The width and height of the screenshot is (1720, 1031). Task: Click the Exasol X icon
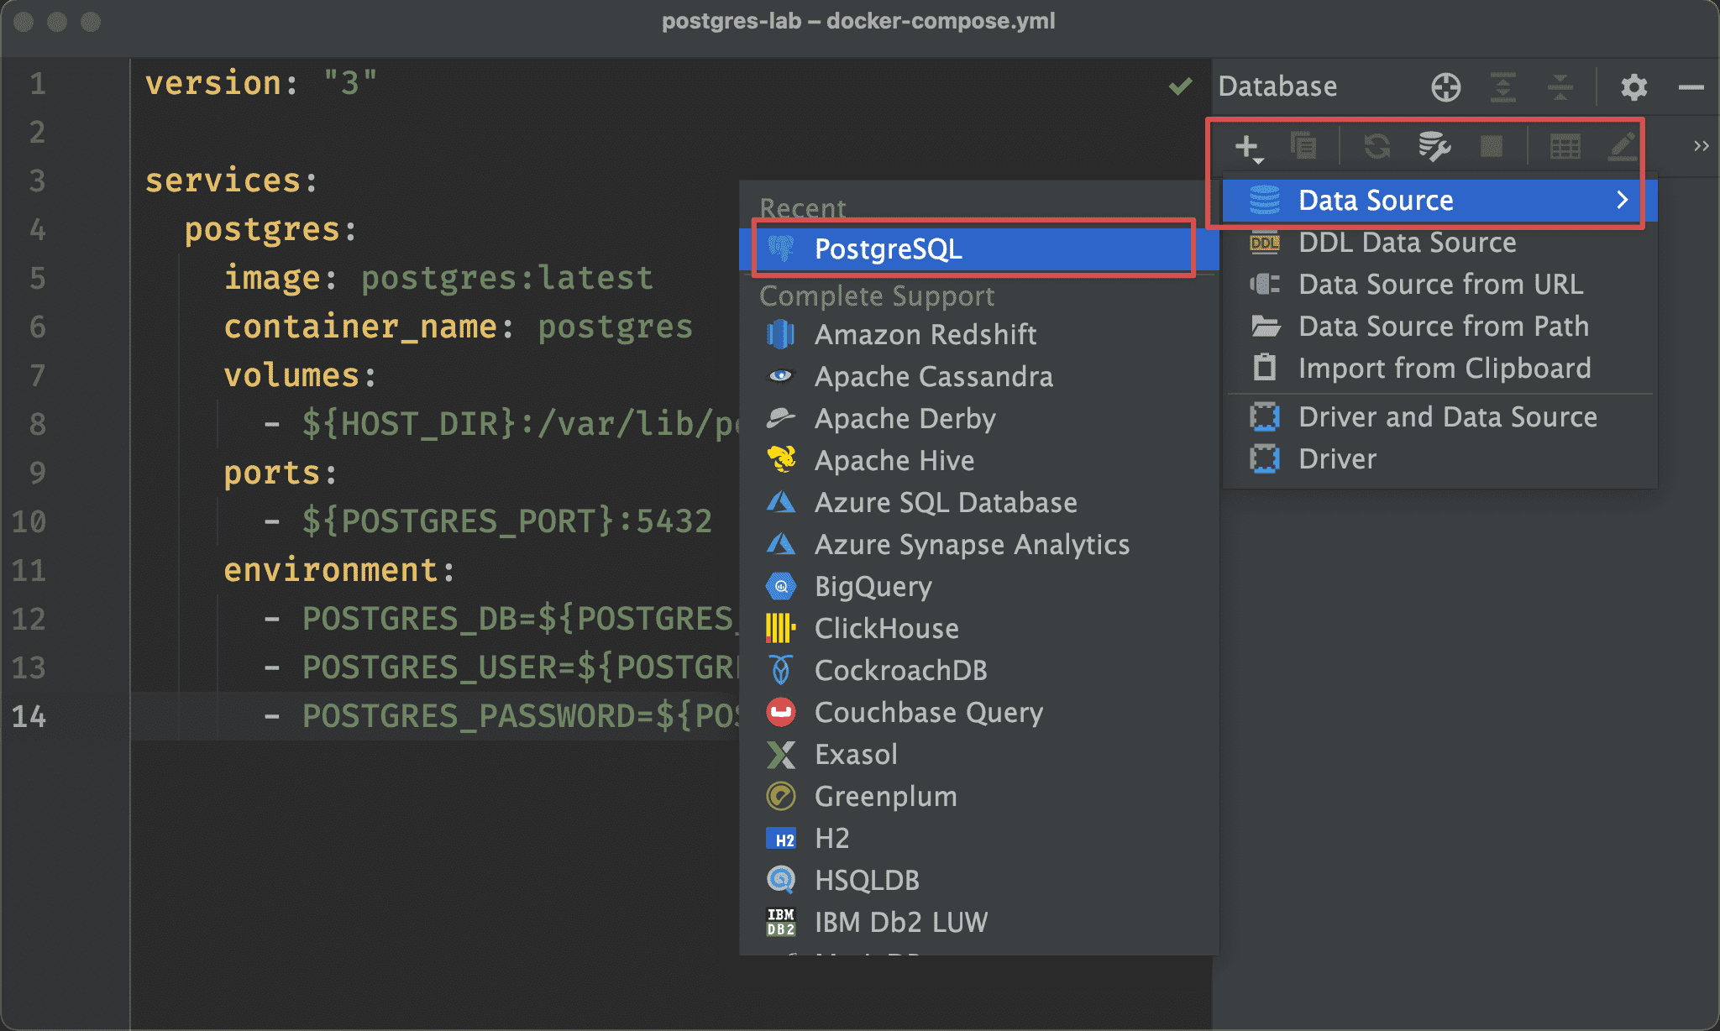click(x=781, y=754)
